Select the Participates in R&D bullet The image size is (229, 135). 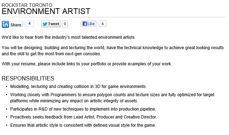point(83,109)
